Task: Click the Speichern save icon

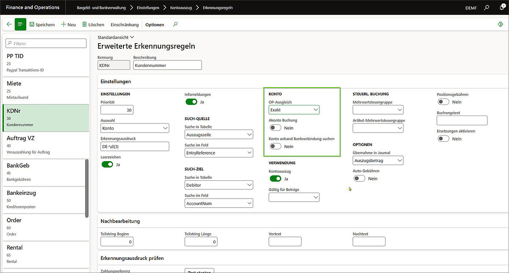Action: point(32,25)
